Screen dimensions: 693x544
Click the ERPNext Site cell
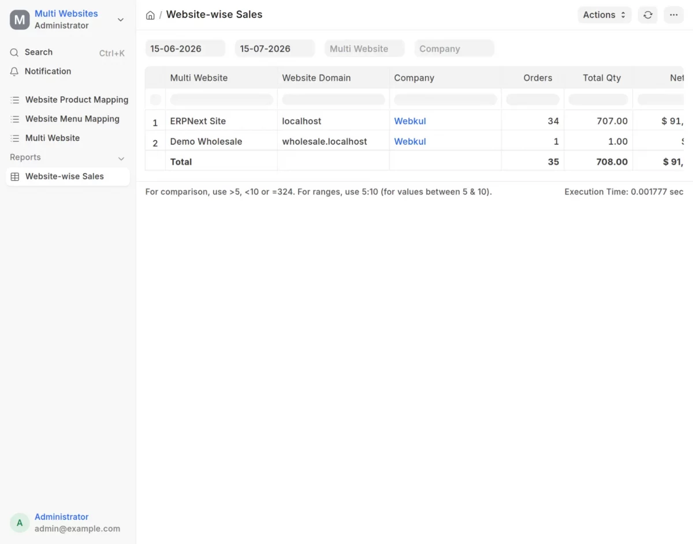[x=222, y=121]
